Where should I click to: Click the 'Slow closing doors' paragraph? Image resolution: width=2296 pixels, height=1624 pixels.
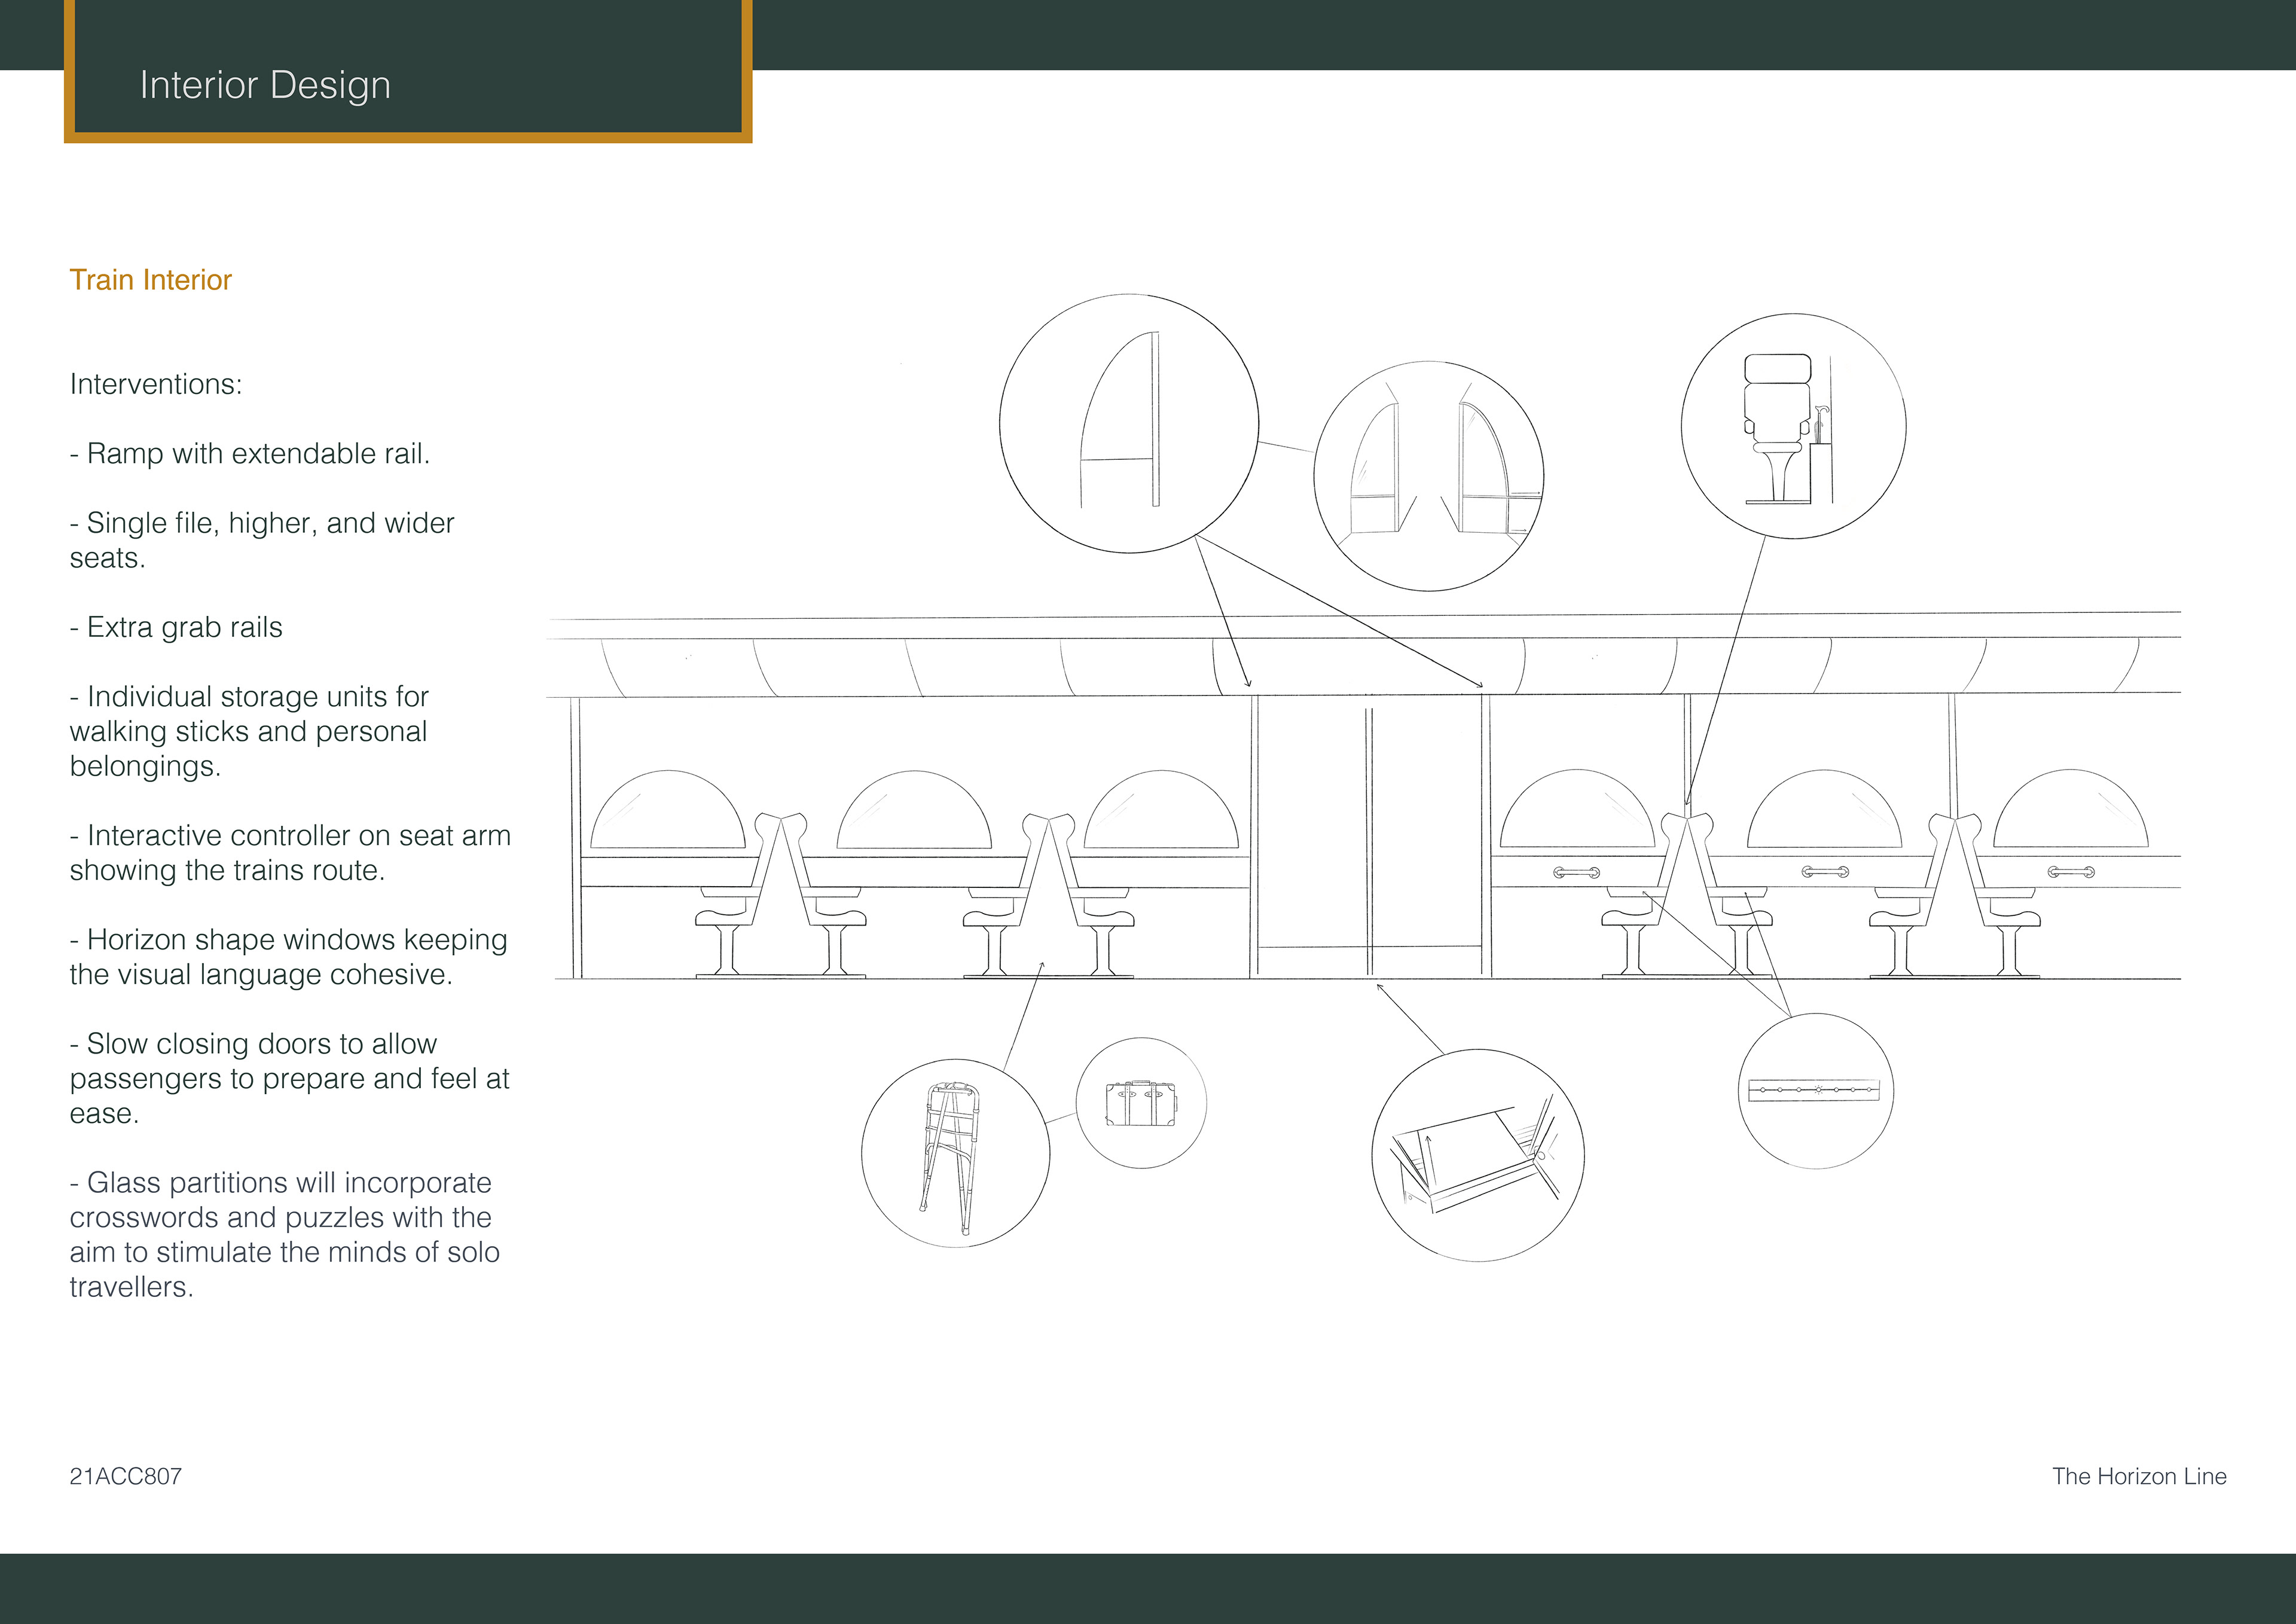pos(289,1078)
